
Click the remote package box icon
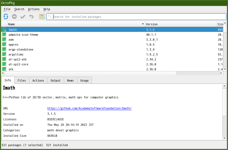point(42,16)
